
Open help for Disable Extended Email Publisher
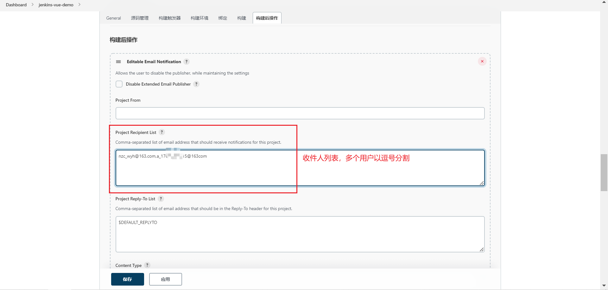[x=196, y=84]
